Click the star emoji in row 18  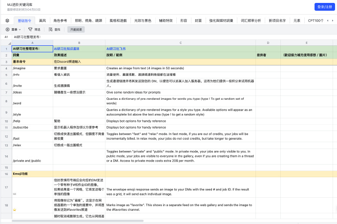(x=15, y=209)
